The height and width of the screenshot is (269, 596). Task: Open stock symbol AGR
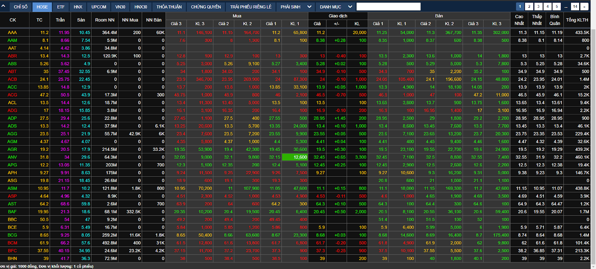12,150
